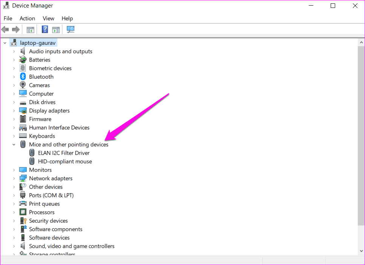365x265 pixels.
Task: Expand the Keyboards category chevron
Action: [14, 136]
